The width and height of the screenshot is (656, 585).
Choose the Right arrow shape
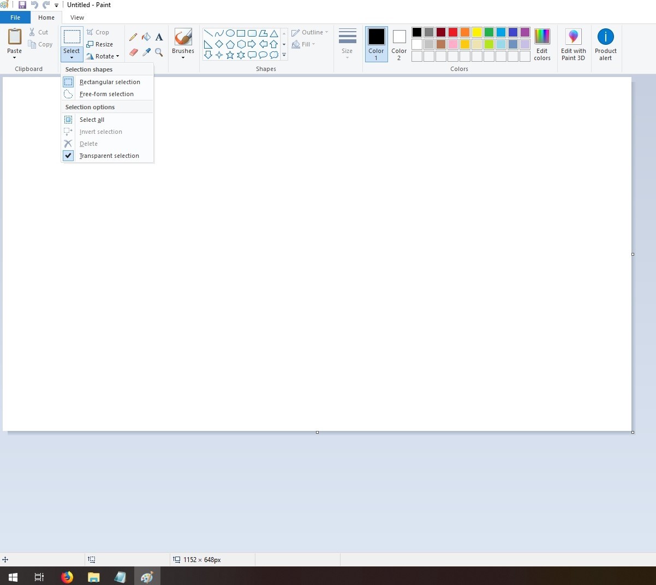(x=252, y=44)
